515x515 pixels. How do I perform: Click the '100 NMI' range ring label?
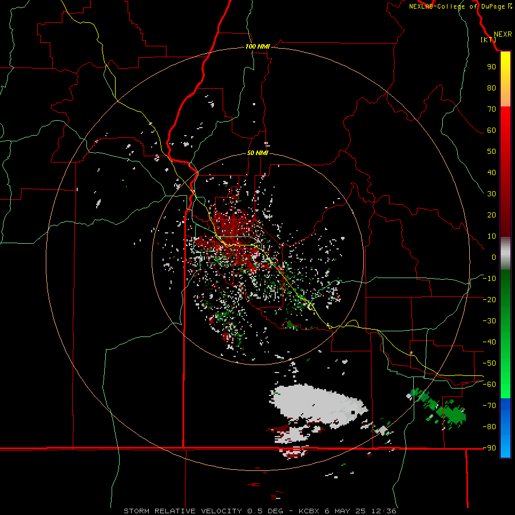(x=257, y=47)
